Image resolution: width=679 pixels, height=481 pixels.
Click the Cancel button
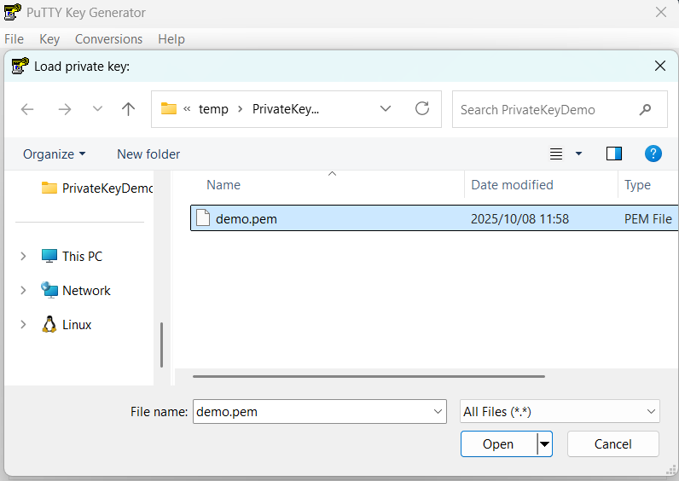point(612,443)
